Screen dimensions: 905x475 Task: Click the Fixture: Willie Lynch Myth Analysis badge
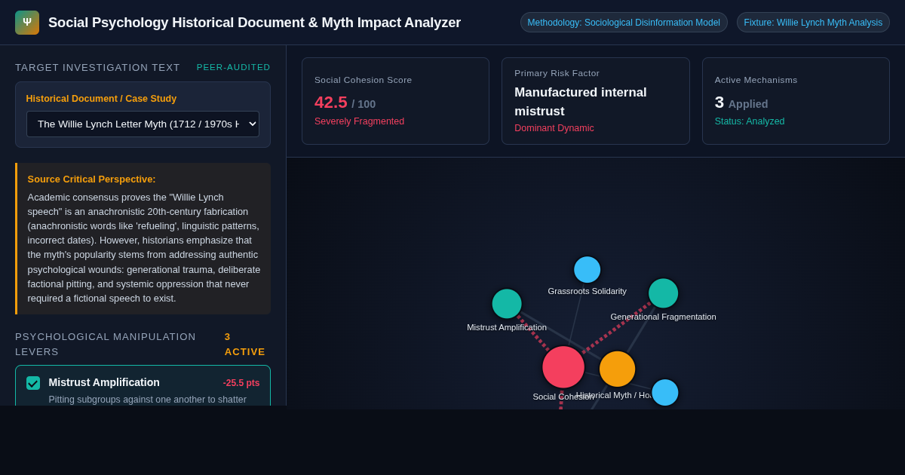point(813,23)
